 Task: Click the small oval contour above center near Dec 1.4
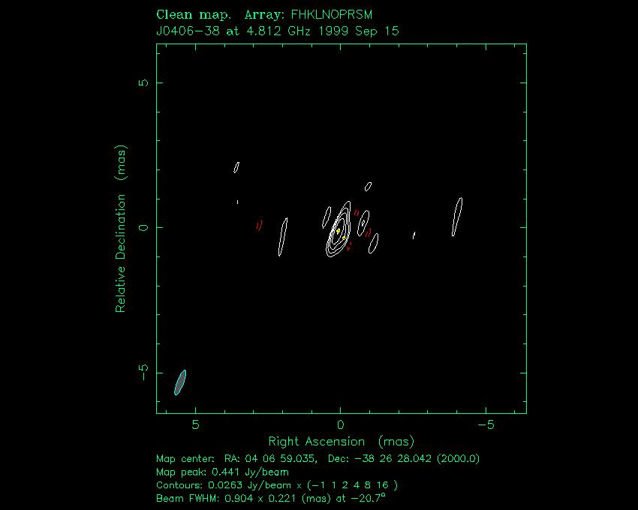click(368, 187)
